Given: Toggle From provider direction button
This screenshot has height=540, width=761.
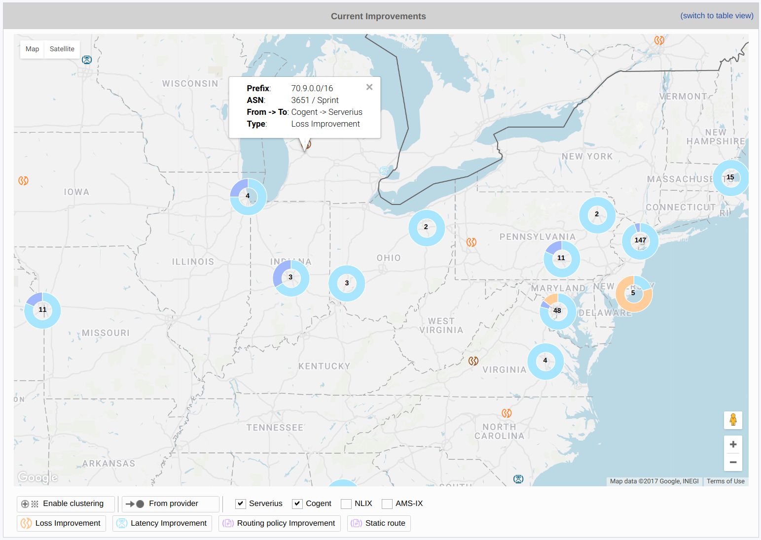Looking at the screenshot, I should pos(170,504).
